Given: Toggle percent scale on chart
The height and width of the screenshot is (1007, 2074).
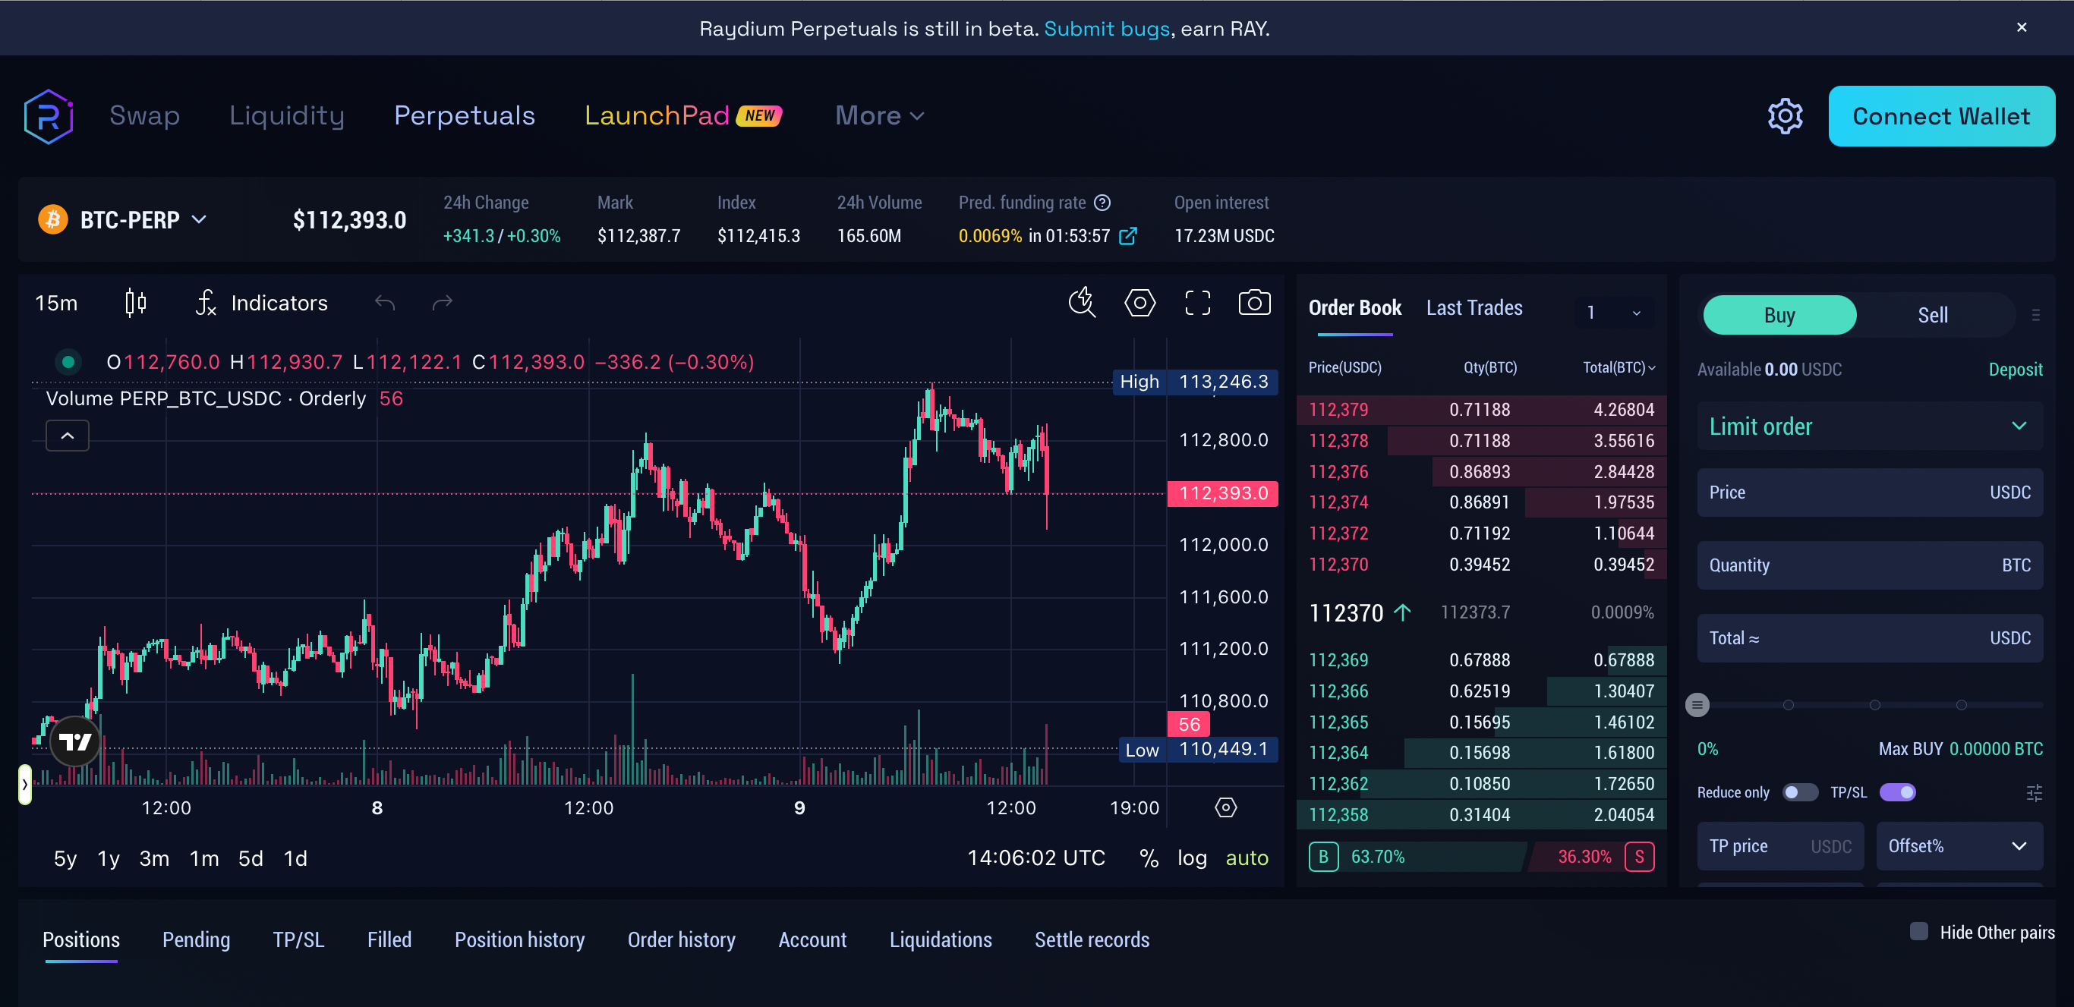Looking at the screenshot, I should pyautogui.click(x=1148, y=858).
